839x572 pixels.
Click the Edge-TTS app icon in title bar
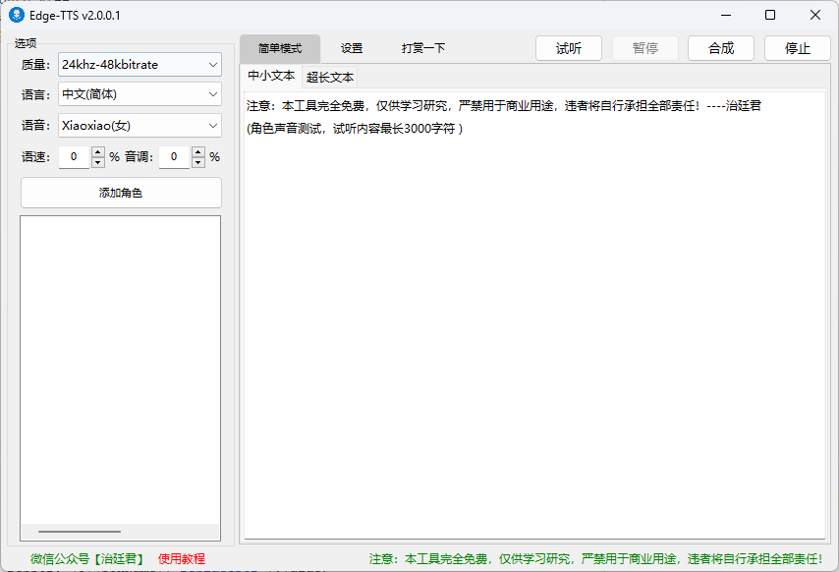click(16, 15)
